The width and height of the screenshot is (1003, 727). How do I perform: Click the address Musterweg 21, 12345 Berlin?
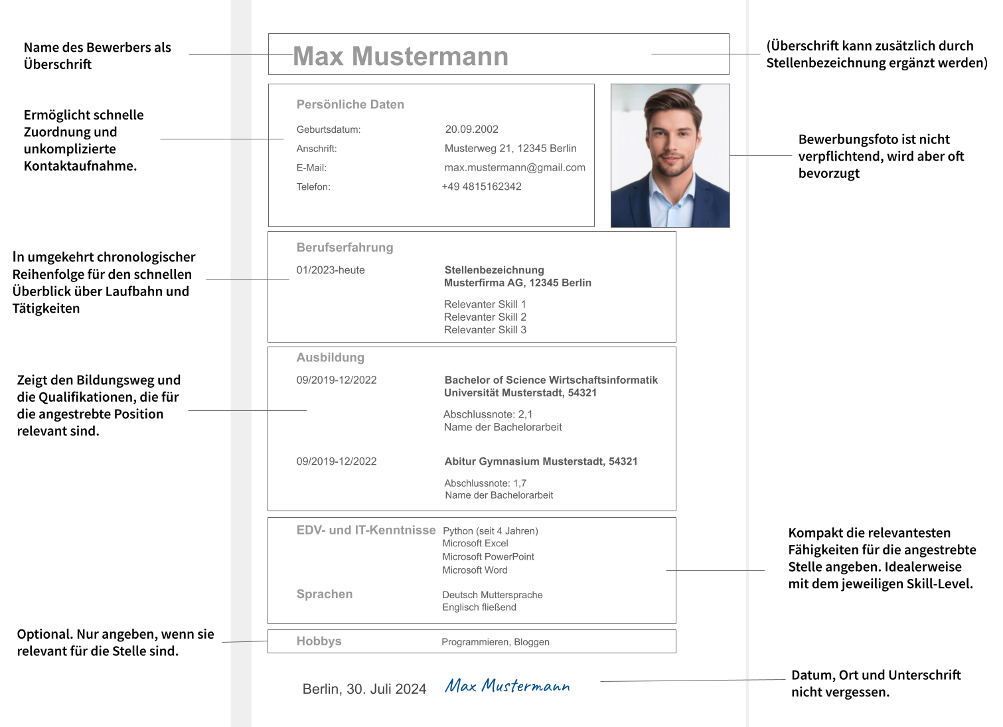tap(510, 149)
